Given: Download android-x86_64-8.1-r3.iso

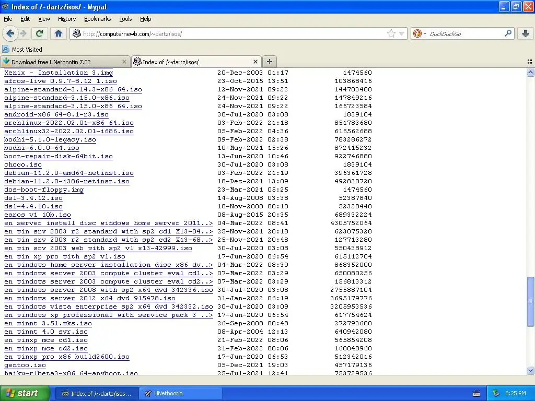Looking at the screenshot, I should [56, 114].
